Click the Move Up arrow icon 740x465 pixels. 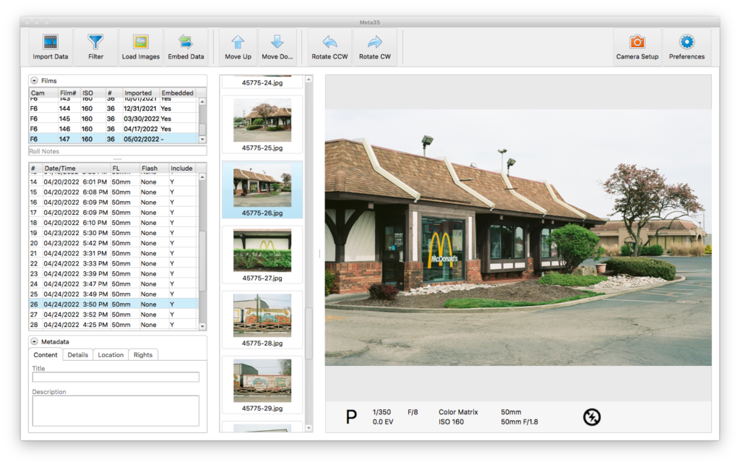238,42
